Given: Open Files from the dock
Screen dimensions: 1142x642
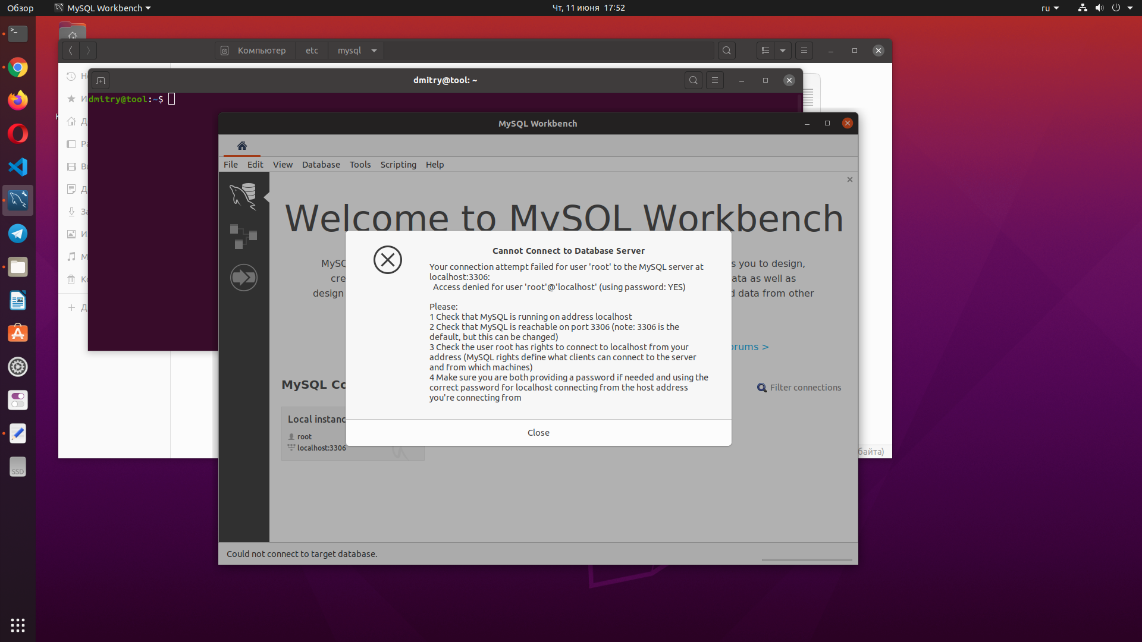Looking at the screenshot, I should coord(18,267).
